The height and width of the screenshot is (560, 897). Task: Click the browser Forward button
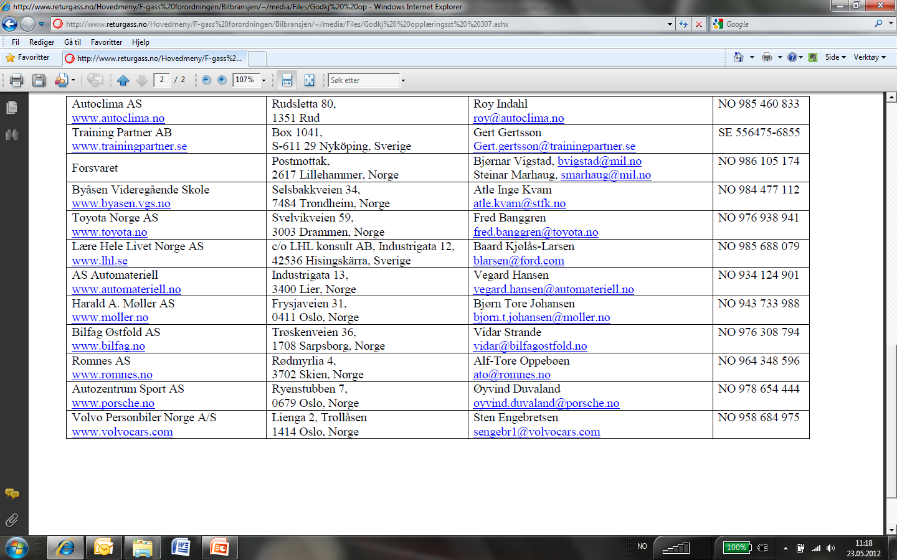27,24
